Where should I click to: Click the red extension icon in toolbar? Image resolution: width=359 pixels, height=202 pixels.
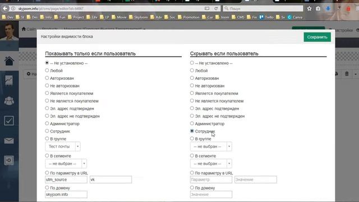348,9
